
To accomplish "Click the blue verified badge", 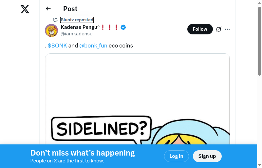I will click(123, 27).
